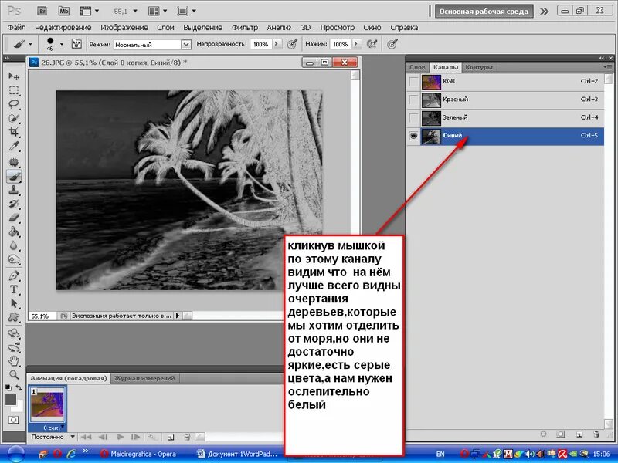This screenshot has height=463, width=618.
Task: Switch to the Слои tab
Action: 417,67
